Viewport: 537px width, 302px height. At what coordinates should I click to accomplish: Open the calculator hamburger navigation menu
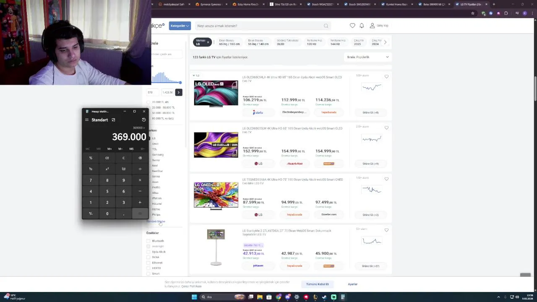87,120
